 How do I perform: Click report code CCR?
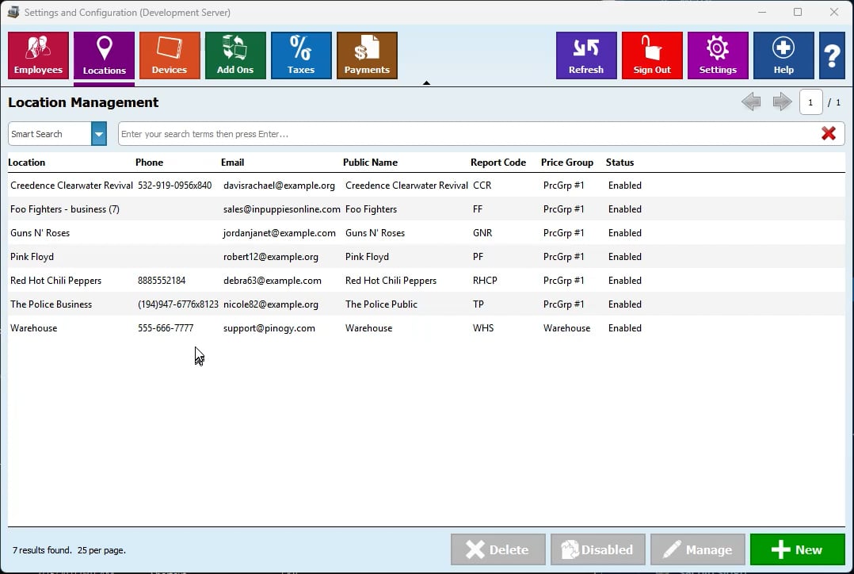click(482, 186)
